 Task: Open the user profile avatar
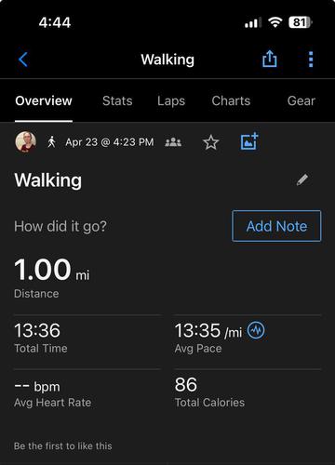tap(26, 142)
